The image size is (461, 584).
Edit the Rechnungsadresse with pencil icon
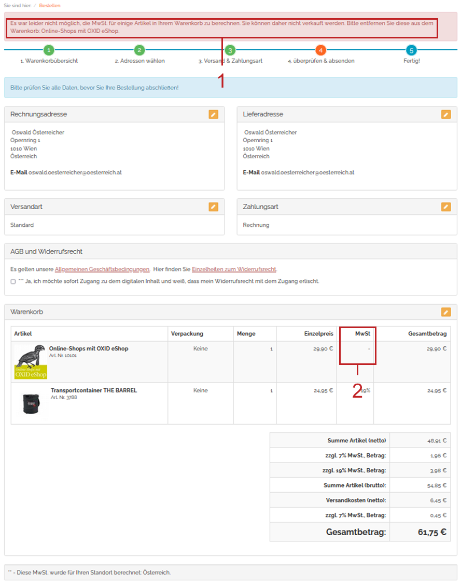click(x=214, y=115)
